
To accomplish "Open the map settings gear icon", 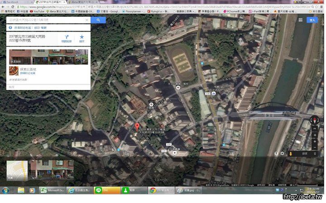I will (x=282, y=153).
